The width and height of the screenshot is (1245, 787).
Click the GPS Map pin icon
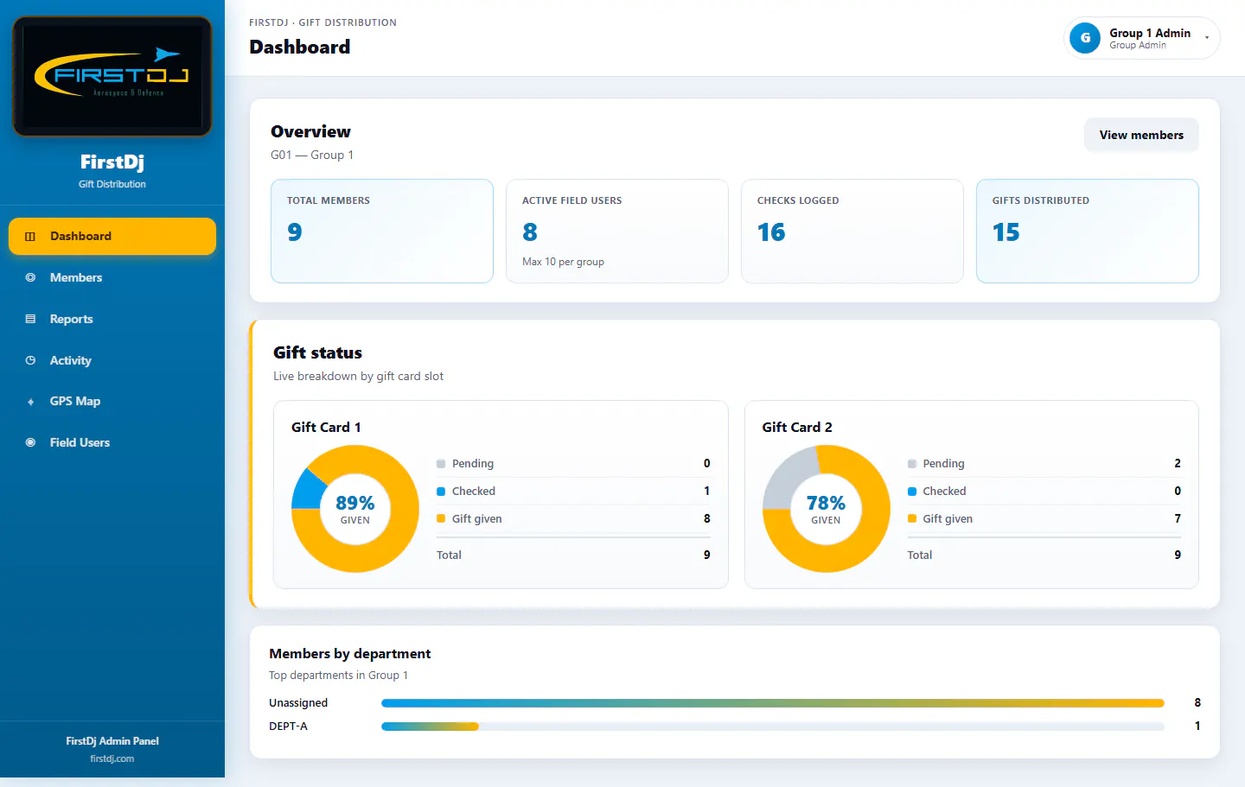[x=30, y=402]
